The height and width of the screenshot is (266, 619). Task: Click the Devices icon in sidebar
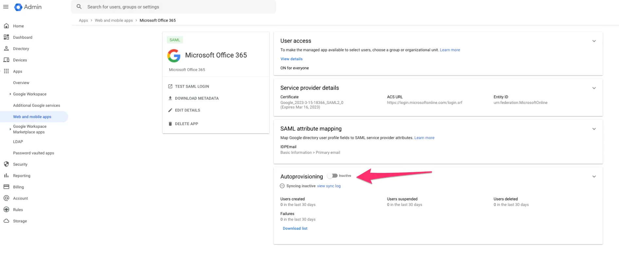[6, 60]
